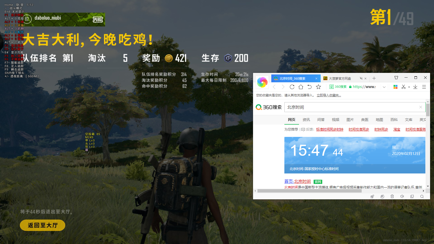Click the magnifier zoom icon in status bar
Viewport: 434px width, 244px height.
pyautogui.click(x=422, y=196)
